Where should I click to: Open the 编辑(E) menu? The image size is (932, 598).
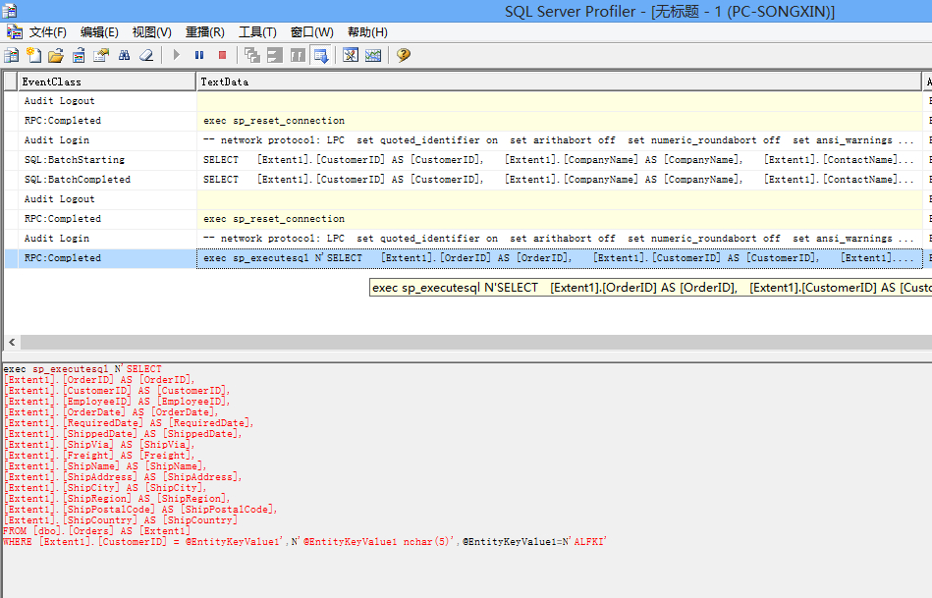(x=99, y=32)
